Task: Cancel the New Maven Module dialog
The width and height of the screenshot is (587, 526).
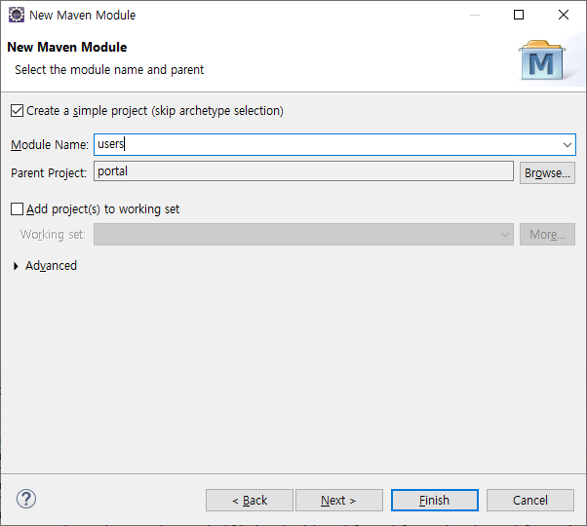Action: pyautogui.click(x=530, y=501)
